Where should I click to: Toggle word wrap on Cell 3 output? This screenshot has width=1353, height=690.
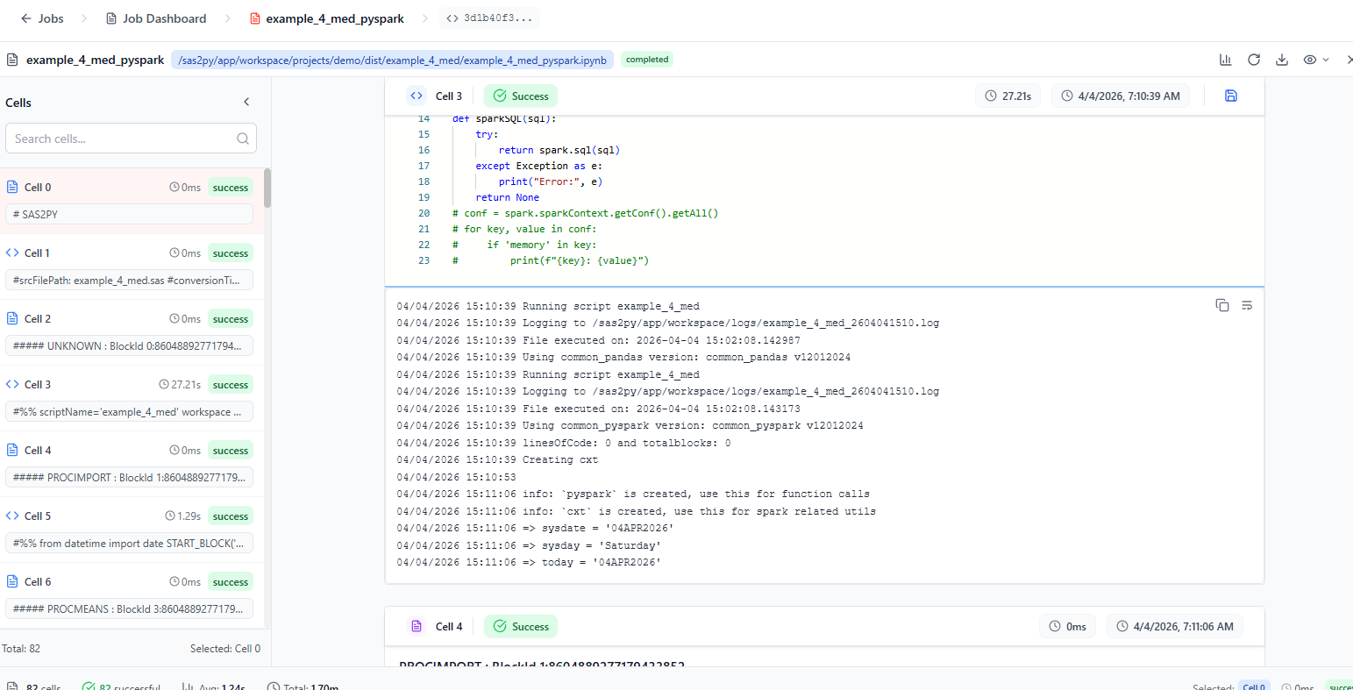click(x=1247, y=305)
